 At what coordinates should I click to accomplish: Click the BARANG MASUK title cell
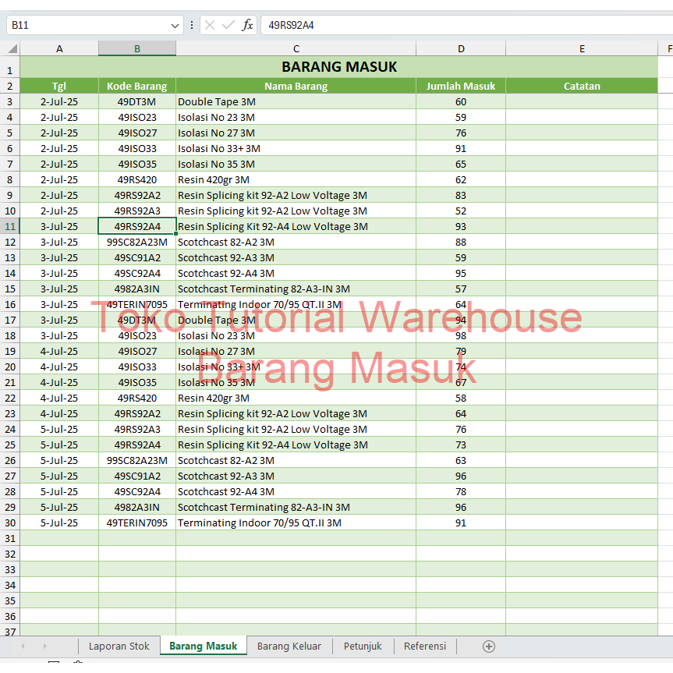pos(338,67)
